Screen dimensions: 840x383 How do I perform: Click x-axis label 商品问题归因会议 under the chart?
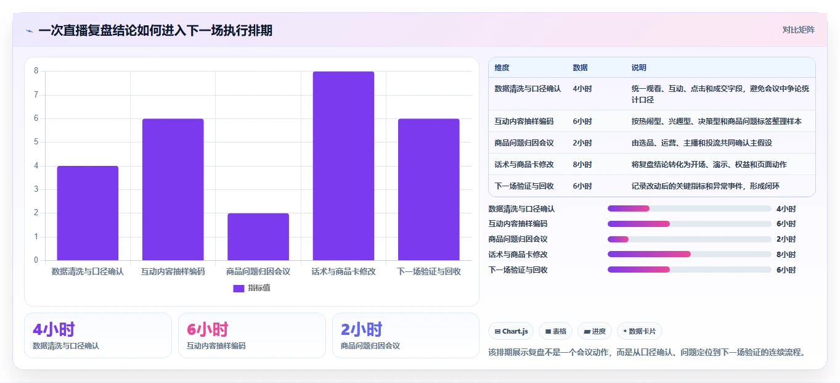258,271
